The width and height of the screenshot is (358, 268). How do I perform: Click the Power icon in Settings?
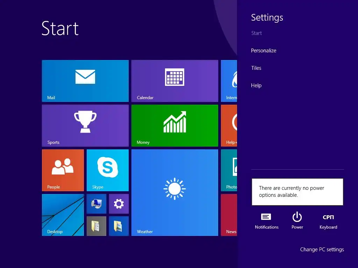pyautogui.click(x=297, y=221)
